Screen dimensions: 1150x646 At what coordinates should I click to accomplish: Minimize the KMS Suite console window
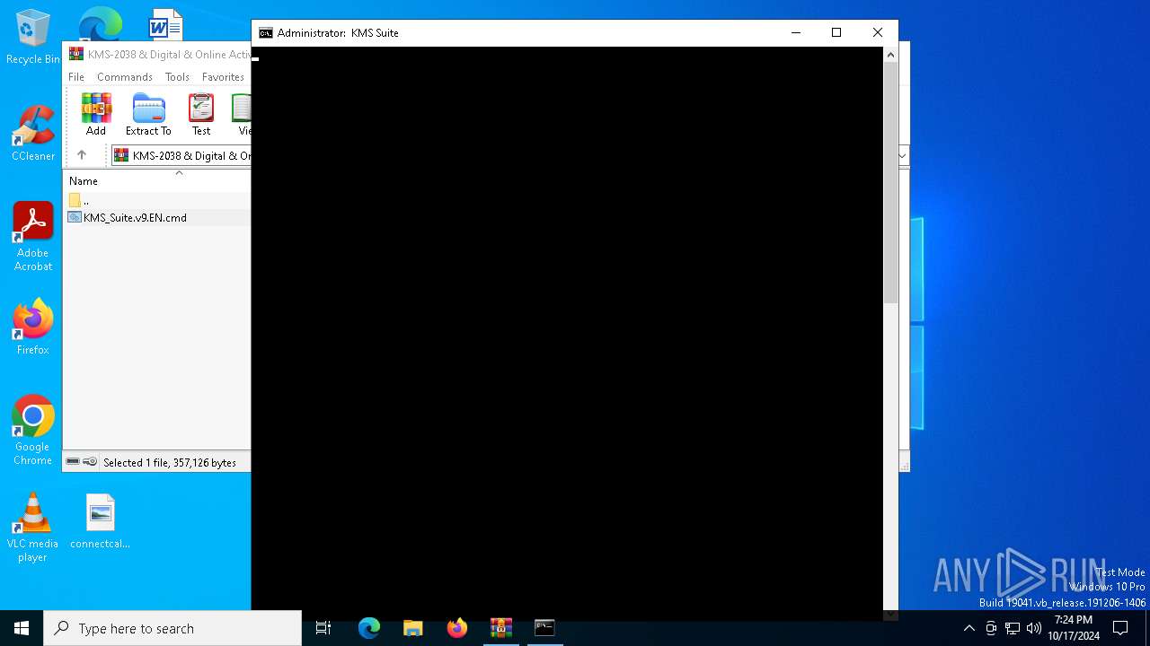click(795, 33)
